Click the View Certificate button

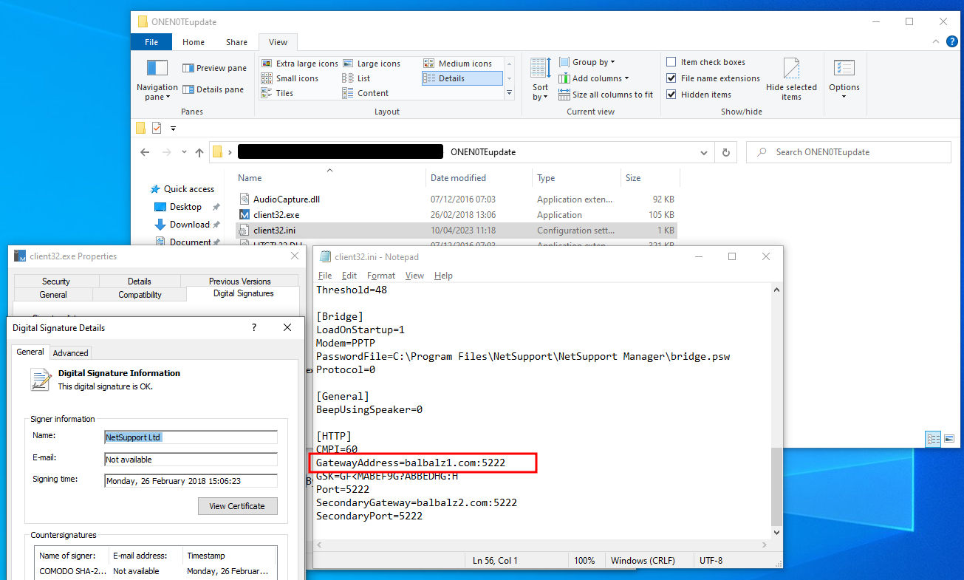(x=237, y=506)
